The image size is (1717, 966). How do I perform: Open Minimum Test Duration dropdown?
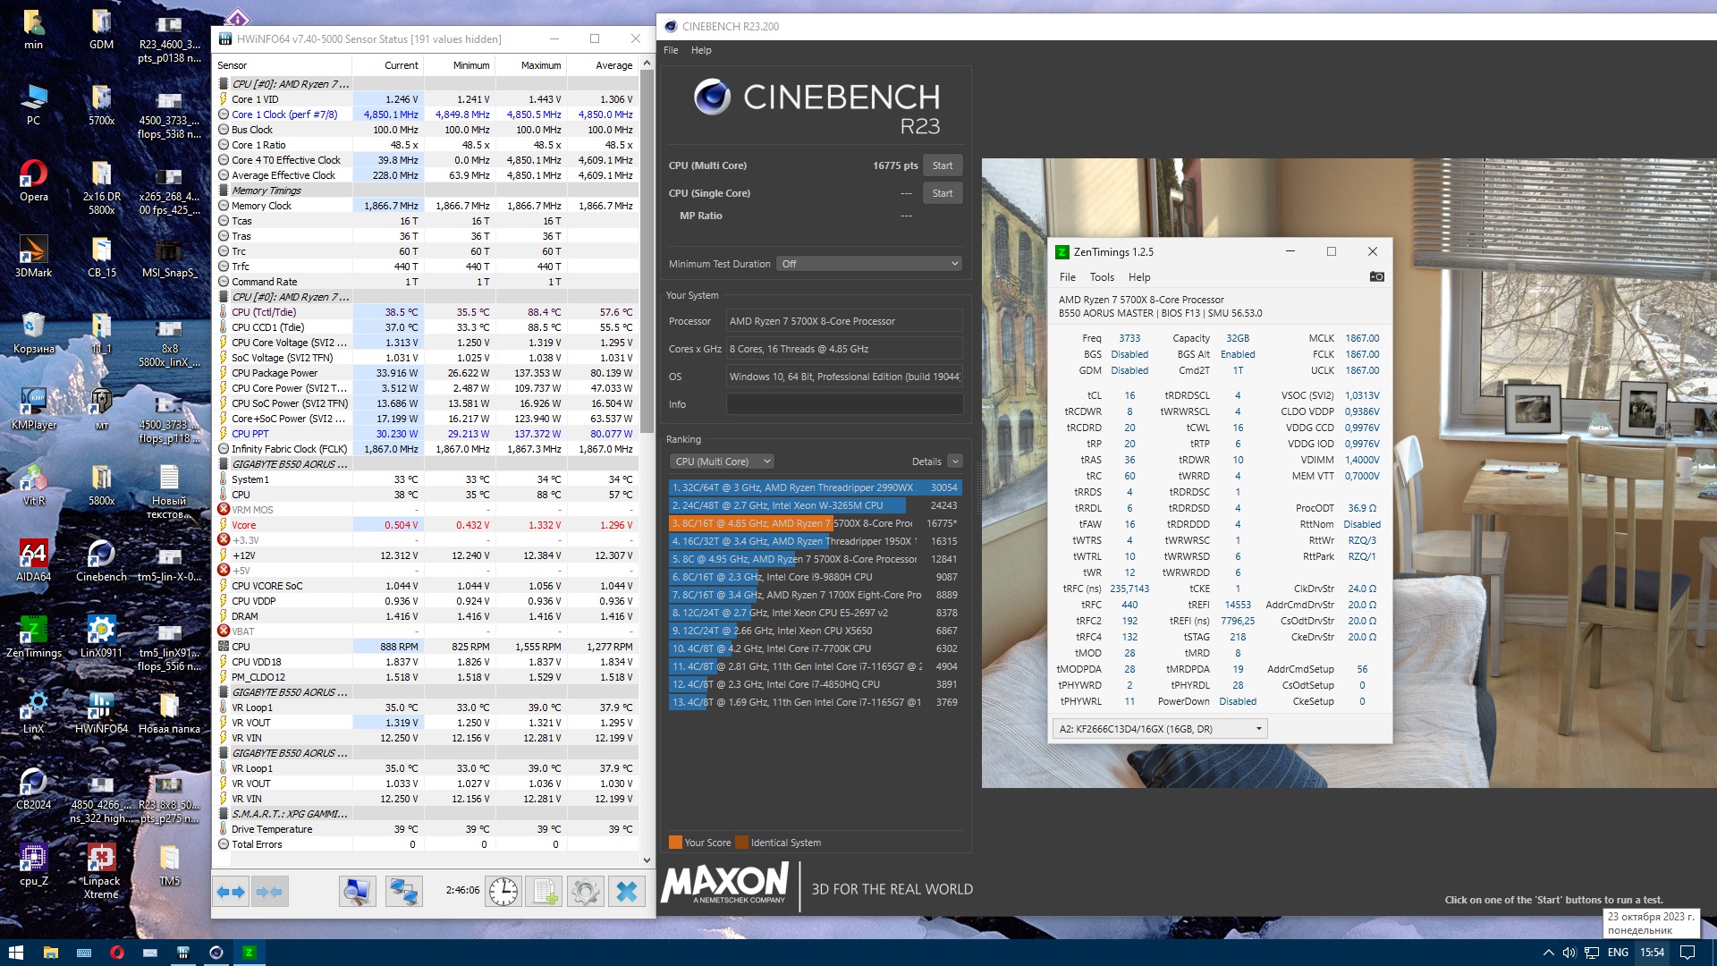(868, 264)
